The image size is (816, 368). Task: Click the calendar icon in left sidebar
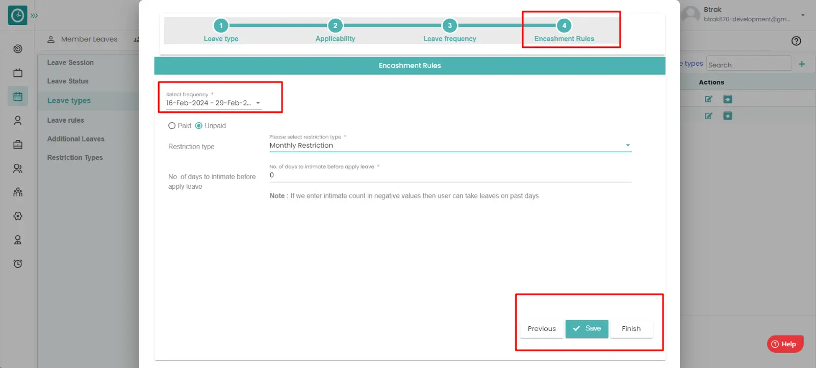tap(18, 96)
